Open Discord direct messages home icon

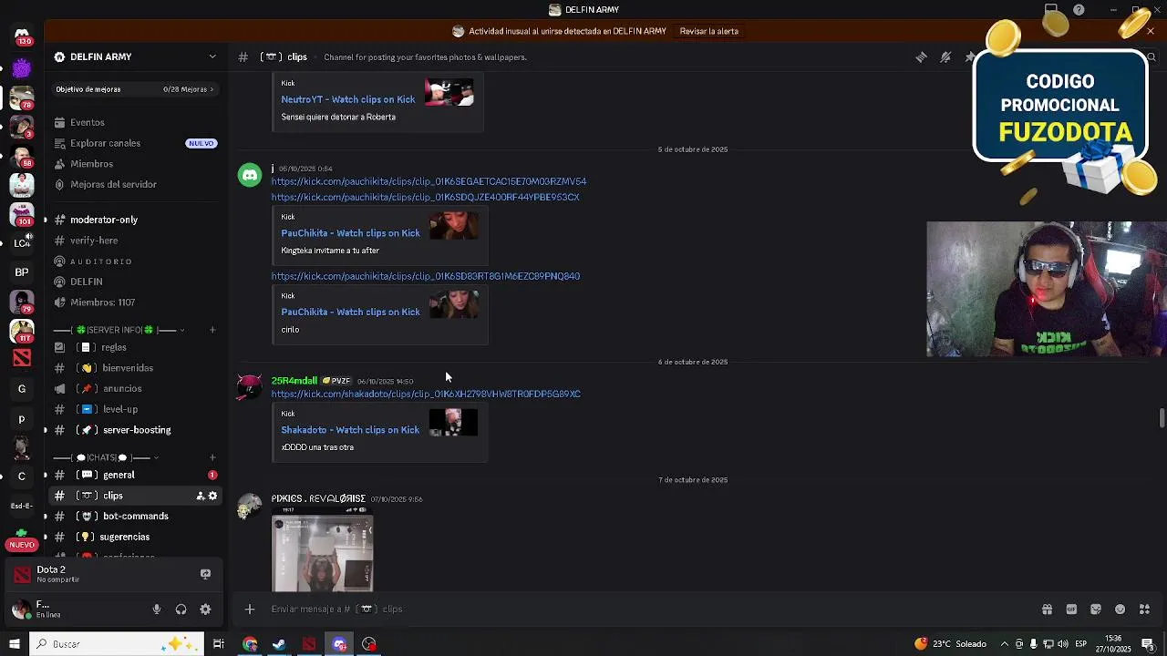pyautogui.click(x=22, y=35)
